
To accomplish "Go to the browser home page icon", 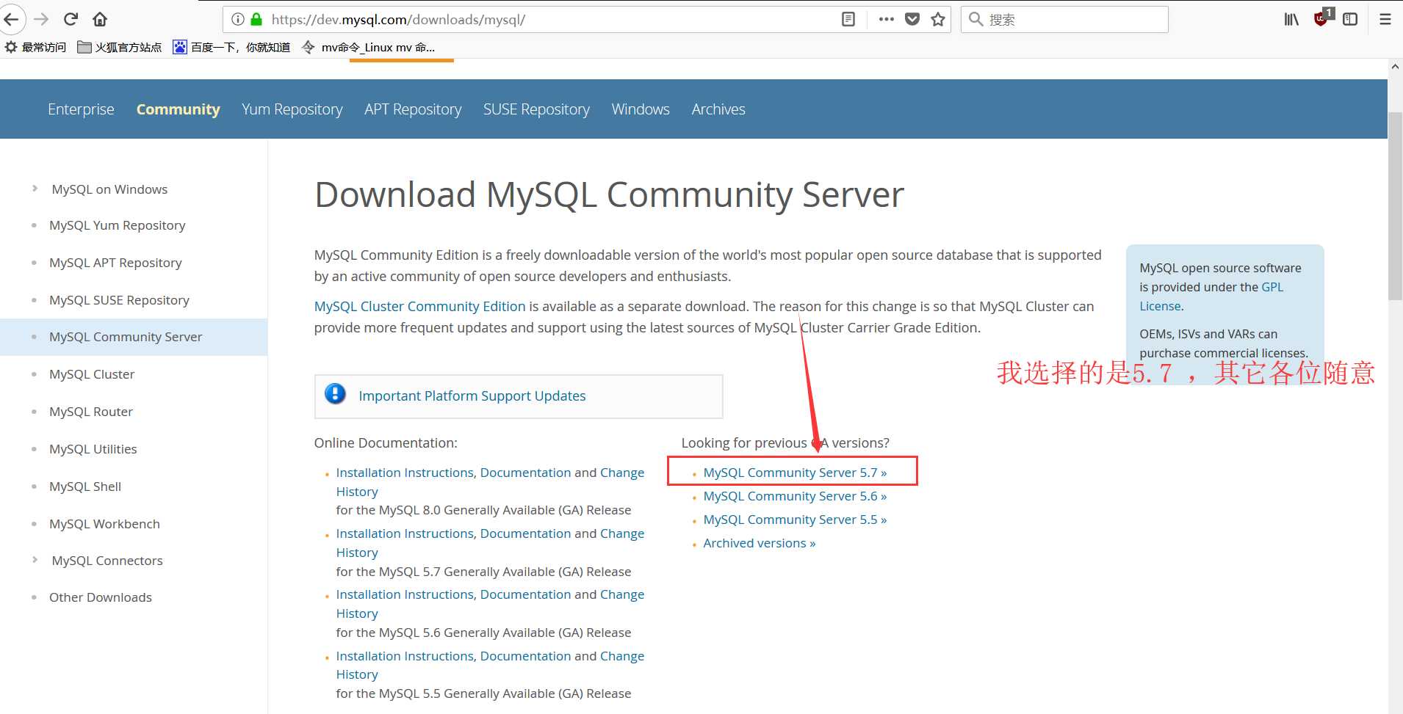I will 100,19.
